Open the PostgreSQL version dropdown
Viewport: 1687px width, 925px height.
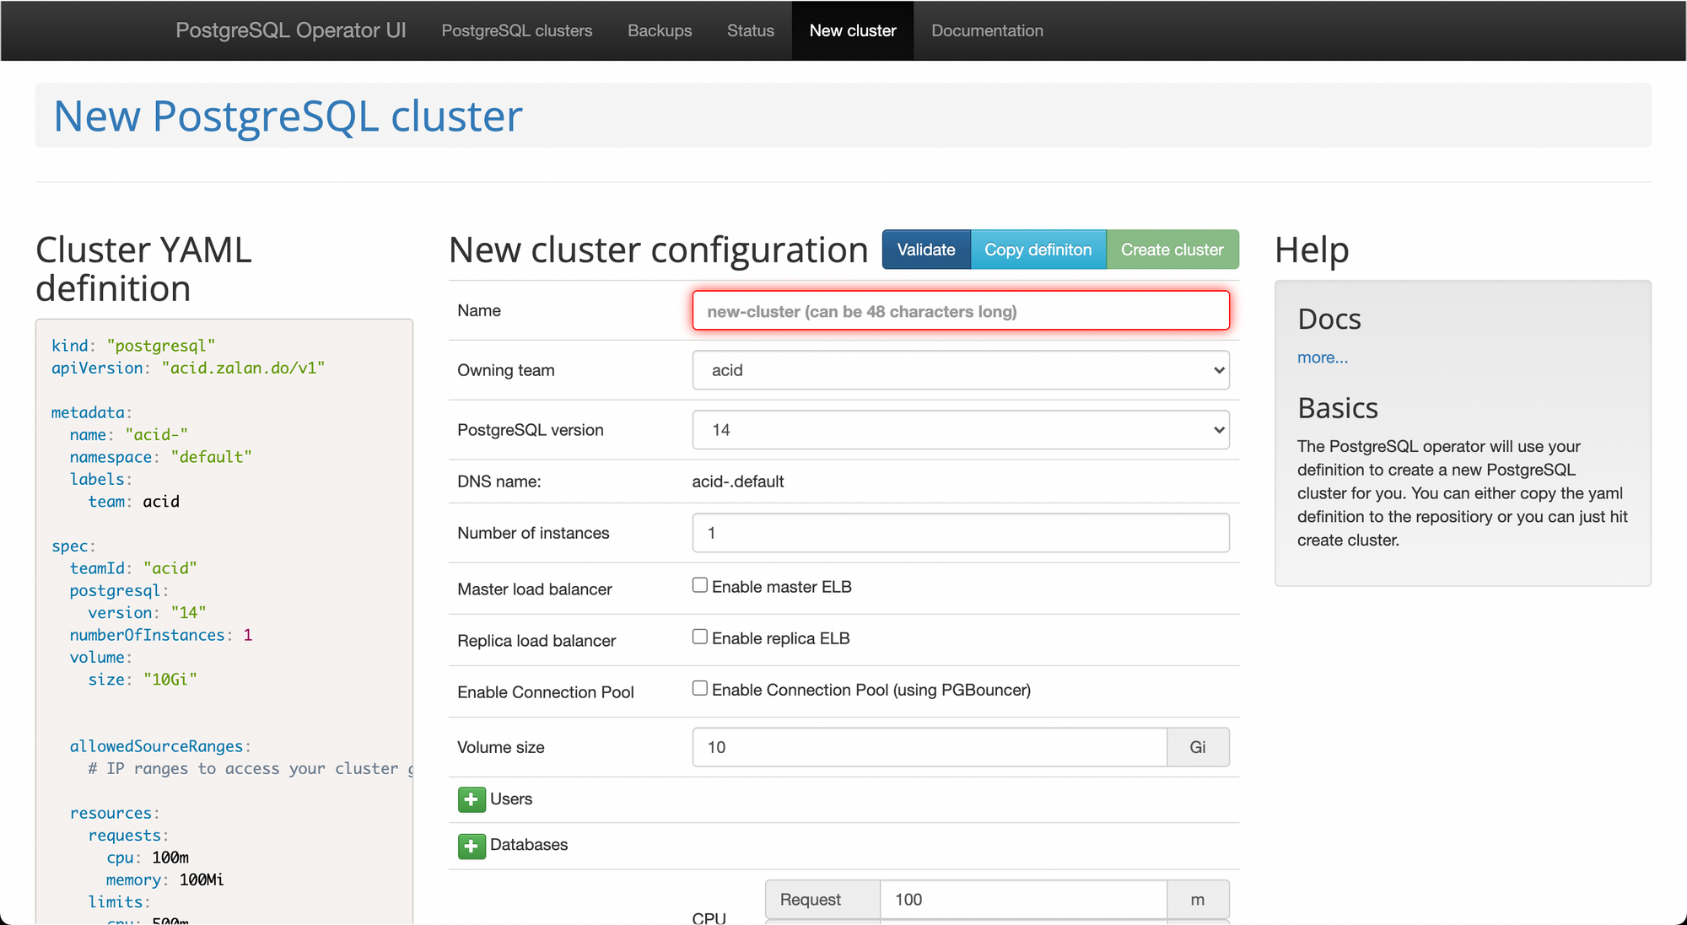[960, 430]
